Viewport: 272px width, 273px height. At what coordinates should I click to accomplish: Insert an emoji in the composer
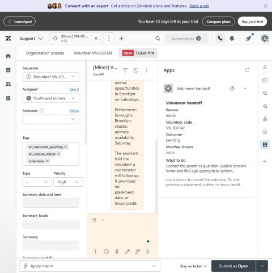tap(106, 251)
